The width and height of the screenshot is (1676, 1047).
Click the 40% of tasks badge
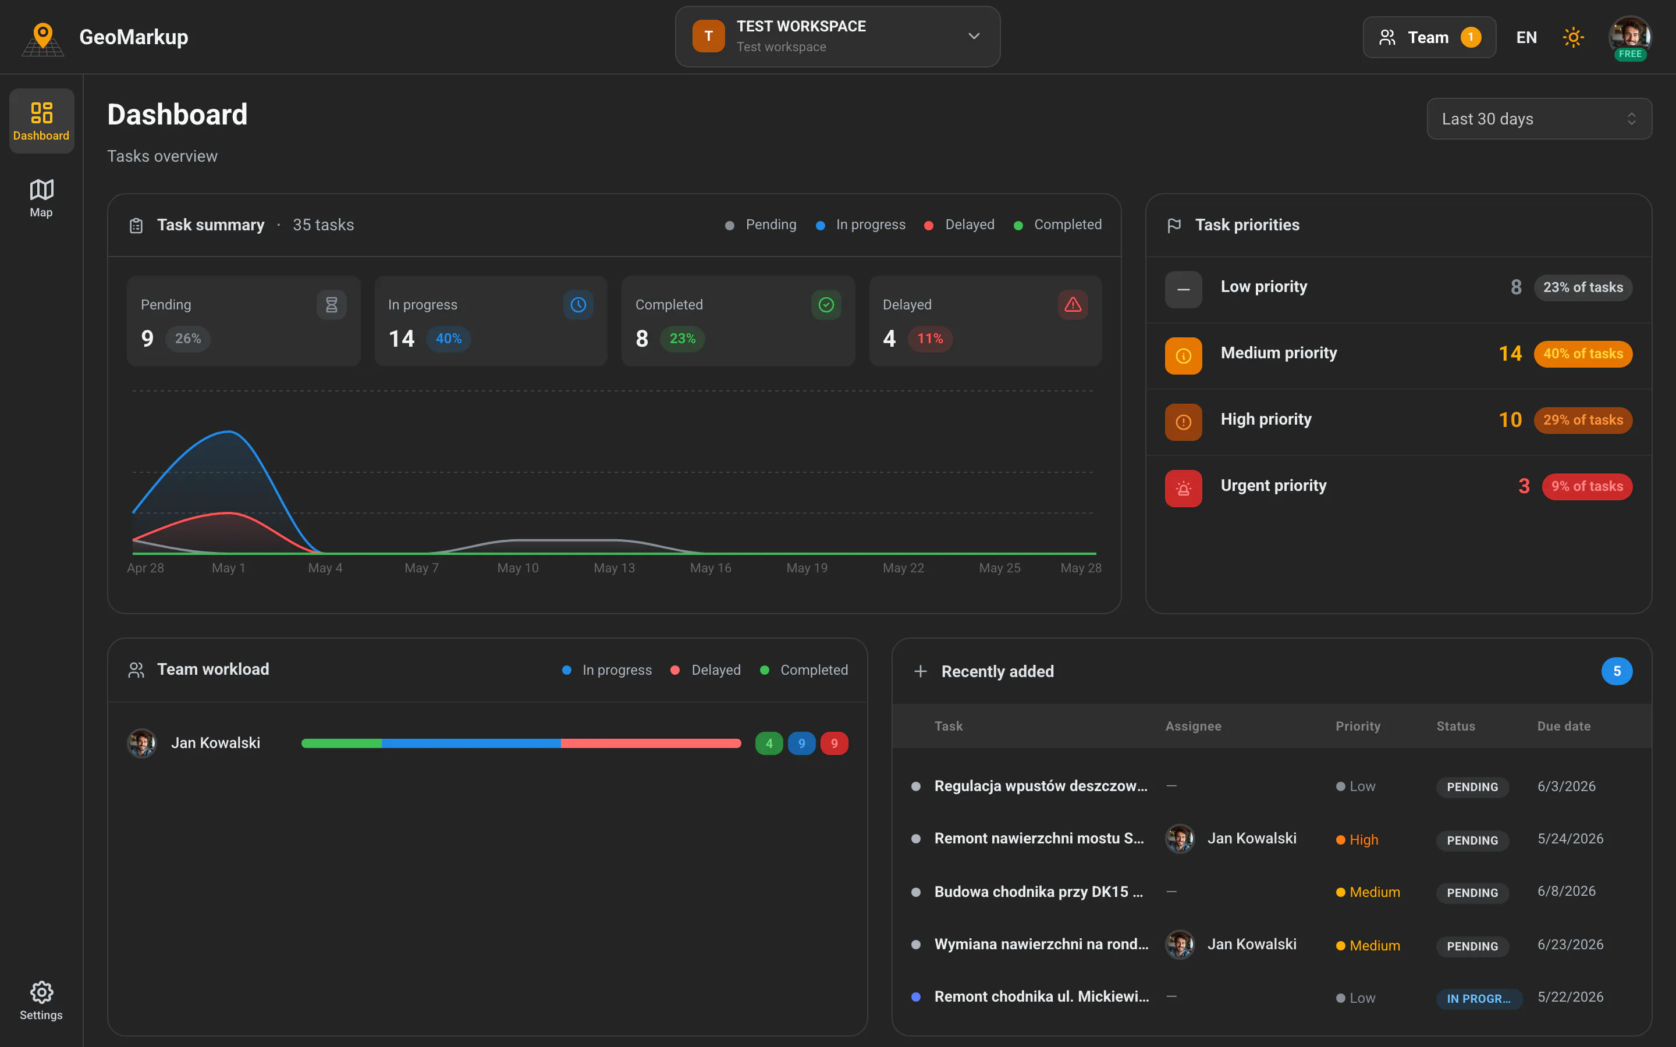point(1582,354)
